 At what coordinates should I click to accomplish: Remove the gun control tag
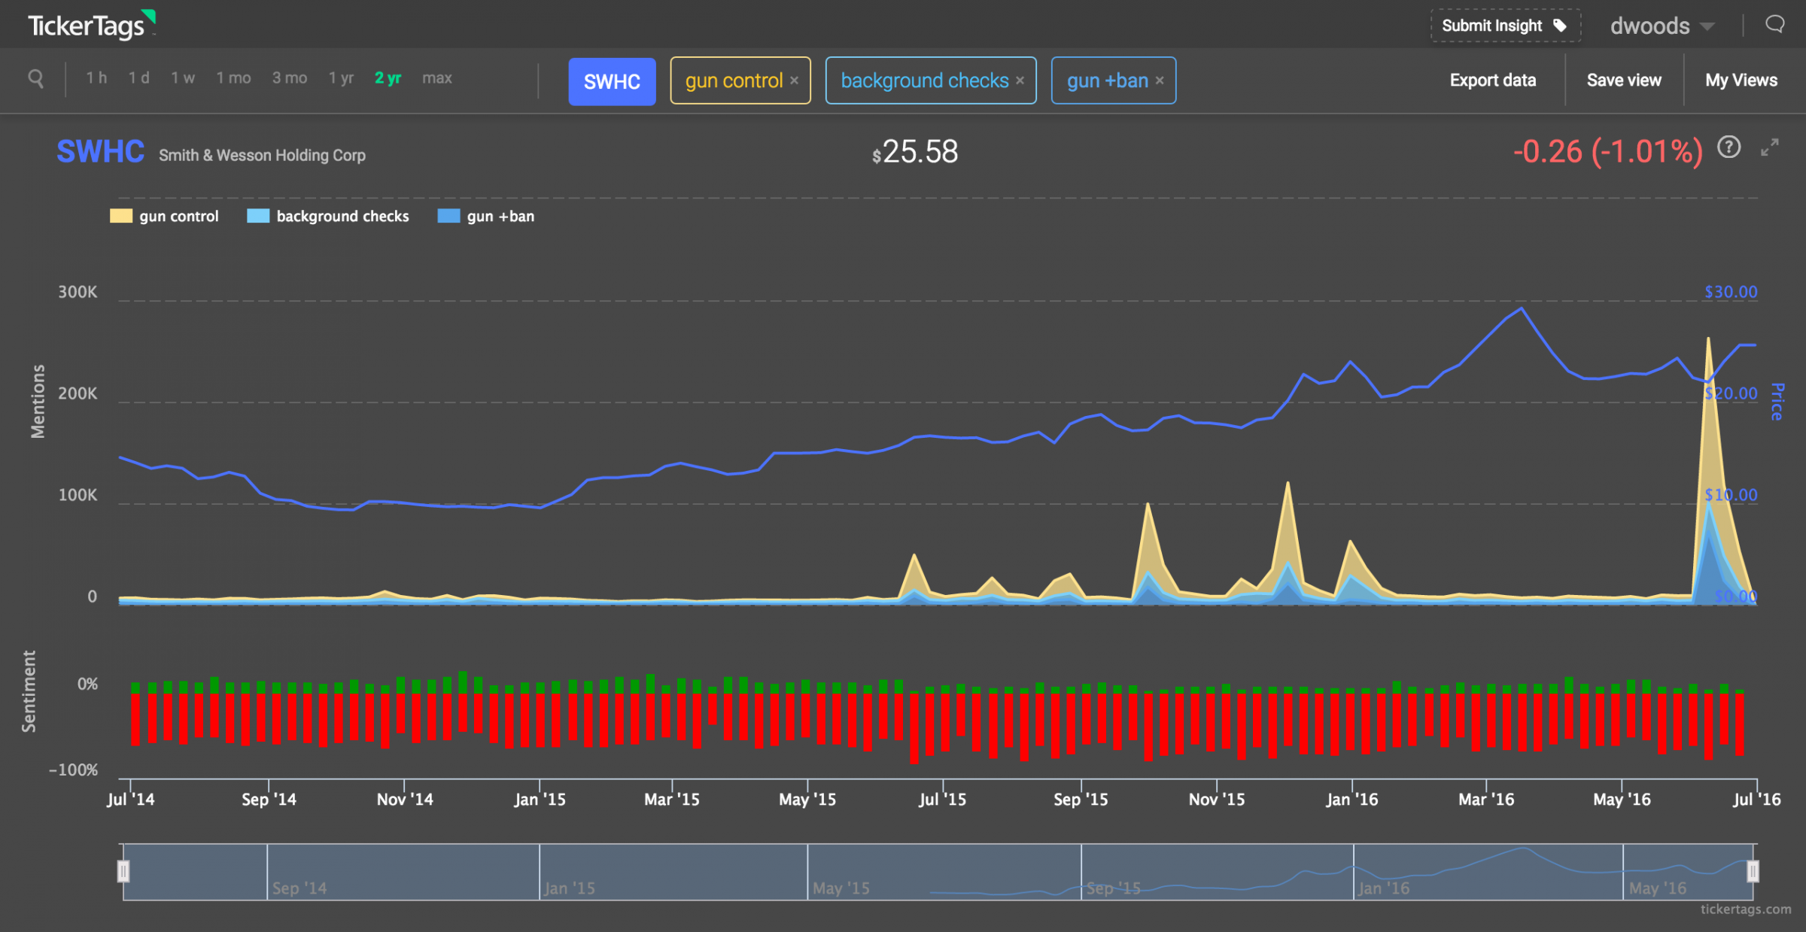coord(794,80)
